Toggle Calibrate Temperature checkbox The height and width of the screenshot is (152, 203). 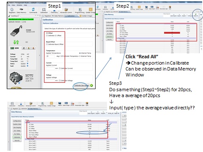62,56
